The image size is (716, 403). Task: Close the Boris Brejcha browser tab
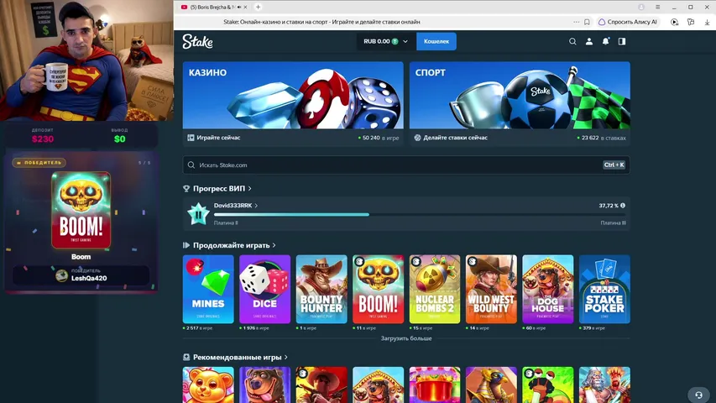coord(245,8)
